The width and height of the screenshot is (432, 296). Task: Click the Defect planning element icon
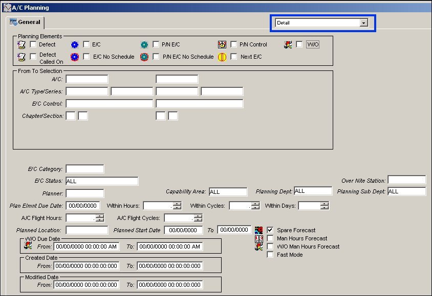click(x=21, y=44)
